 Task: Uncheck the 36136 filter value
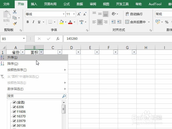14,125
